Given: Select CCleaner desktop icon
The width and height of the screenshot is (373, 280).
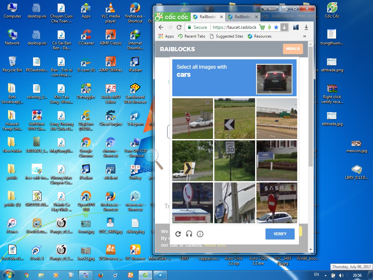Looking at the screenshot, I should coord(86,37).
